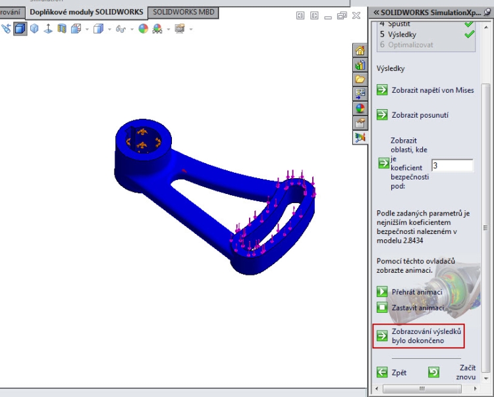Click the light blue 3D cube icon
The width and height of the screenshot is (494, 397).
[x=34, y=29]
